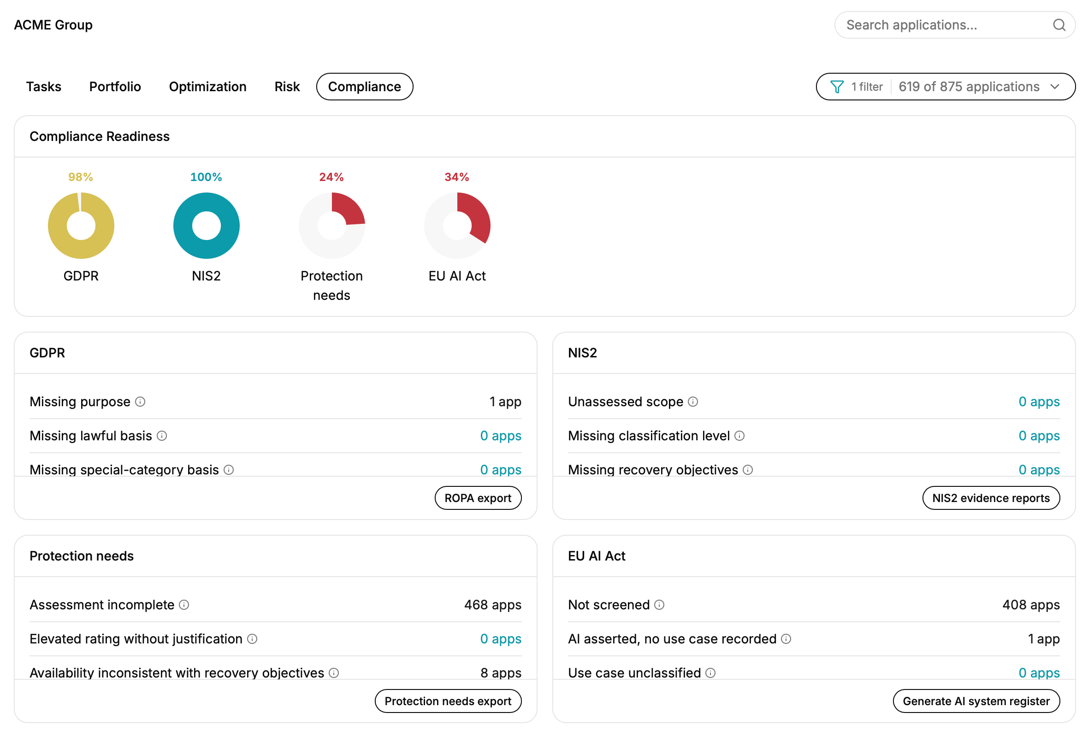
Task: Click 0 apps link for Missing classification level
Action: tap(1039, 436)
